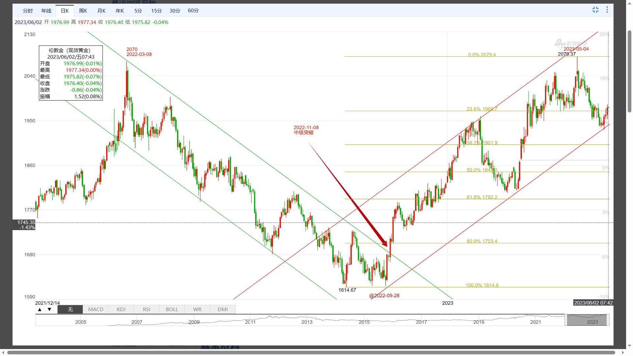
Task: Show the RSI indicator panel
Action: click(146, 310)
